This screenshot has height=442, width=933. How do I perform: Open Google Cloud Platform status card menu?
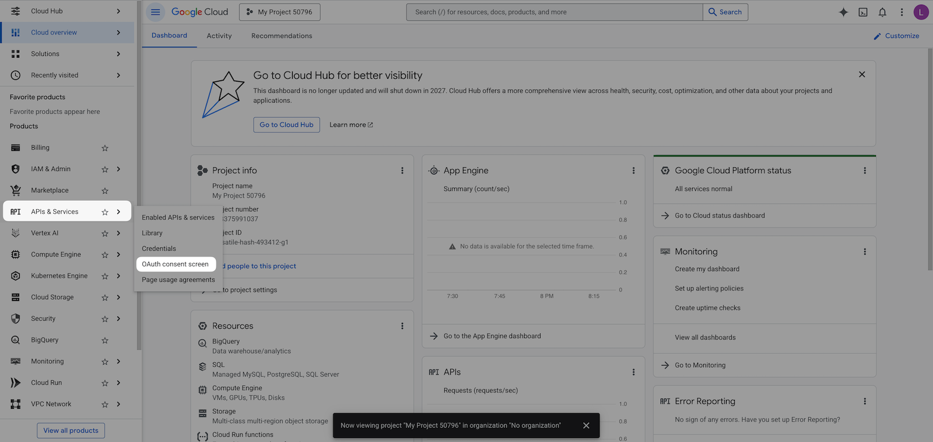click(x=865, y=170)
